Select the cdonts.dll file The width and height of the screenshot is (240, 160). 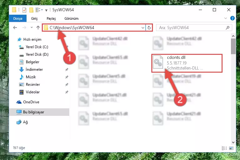click(x=187, y=63)
